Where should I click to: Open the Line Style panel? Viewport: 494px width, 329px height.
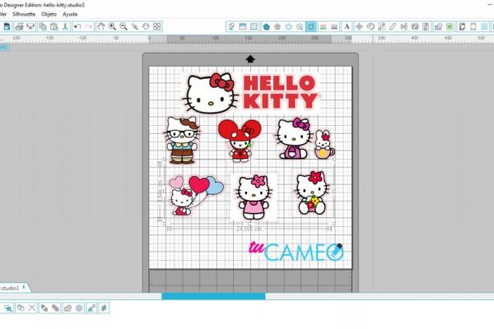[323, 27]
